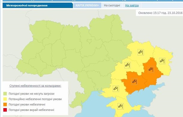Screen dimensions: 183x117
Task: Click 'Ступені небезпечності за кольорами' heading
Action: pos(35,86)
